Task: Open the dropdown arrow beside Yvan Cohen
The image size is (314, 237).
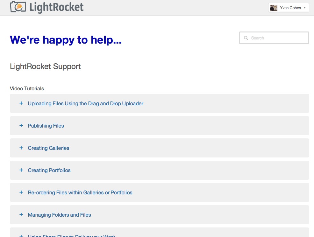Action: (305, 8)
